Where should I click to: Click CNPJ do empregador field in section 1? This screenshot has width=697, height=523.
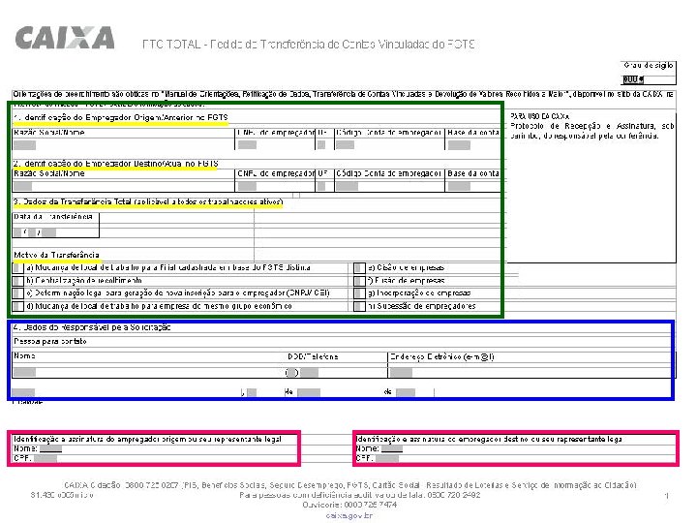(x=247, y=145)
